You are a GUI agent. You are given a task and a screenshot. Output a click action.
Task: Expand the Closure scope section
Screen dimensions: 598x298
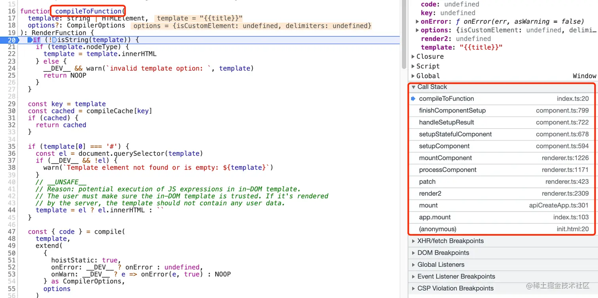[413, 56]
